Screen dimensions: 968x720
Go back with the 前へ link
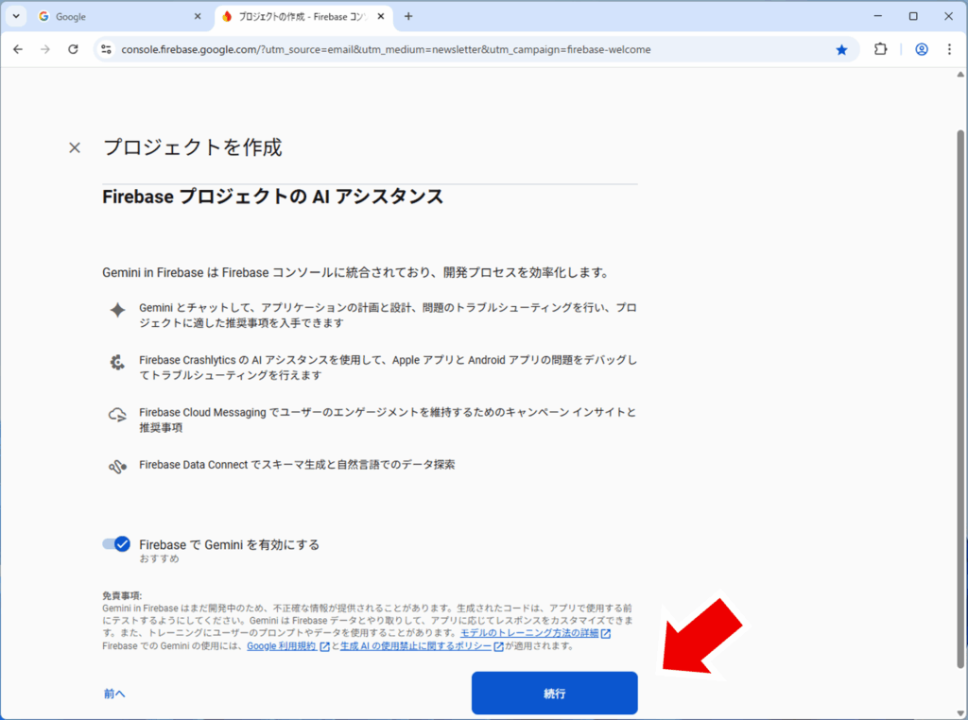[114, 694]
